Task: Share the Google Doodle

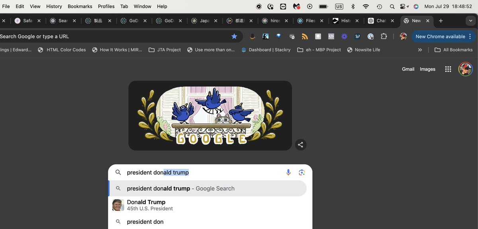Action: 301,144
